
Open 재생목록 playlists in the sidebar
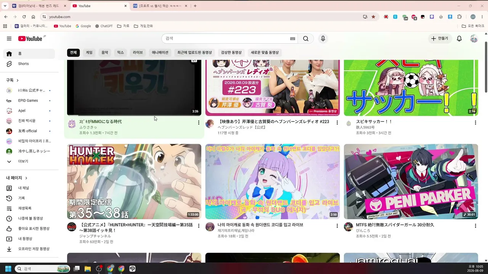pyautogui.click(x=29, y=208)
